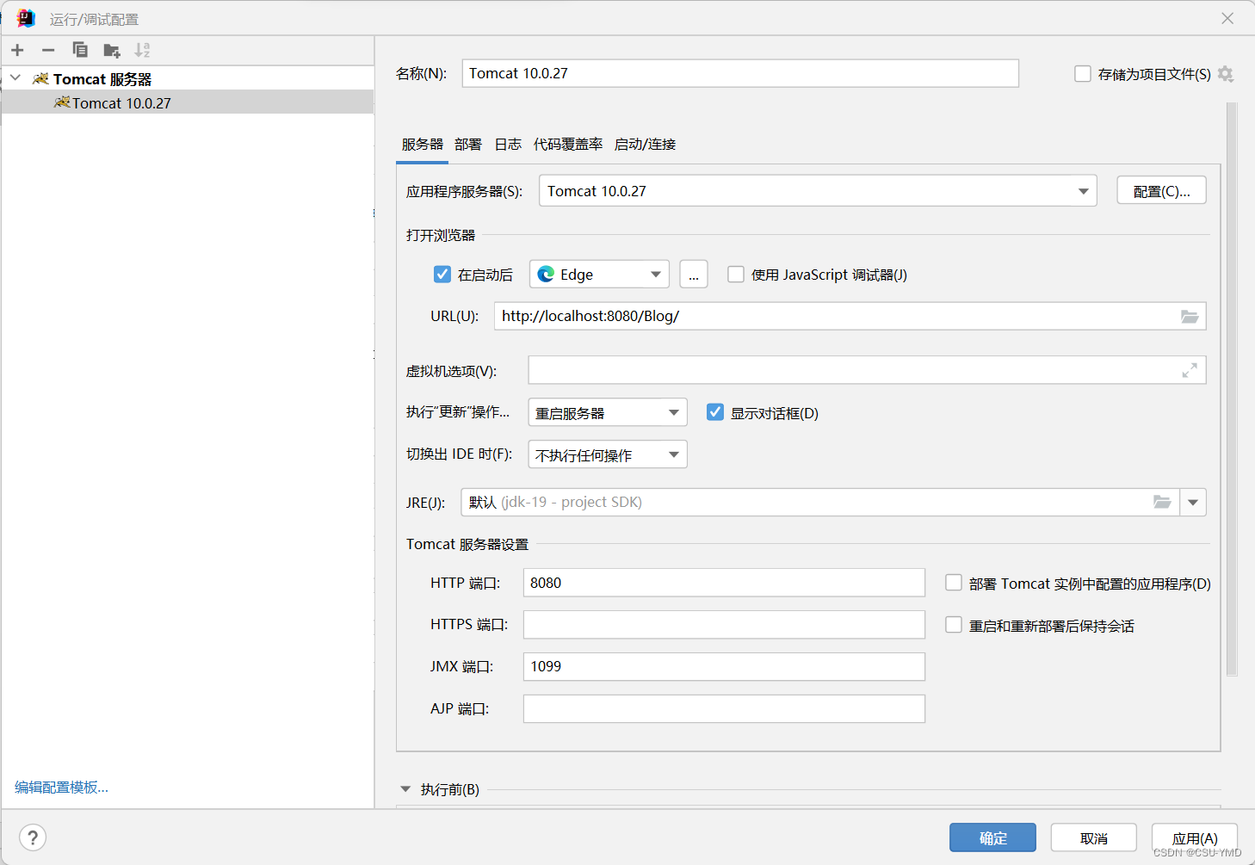Click the HTTP 端口 field showing 8080
Viewport: 1255px width, 865px height.
coord(724,583)
